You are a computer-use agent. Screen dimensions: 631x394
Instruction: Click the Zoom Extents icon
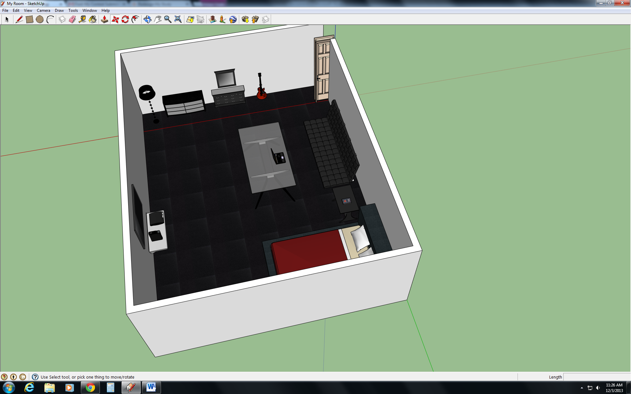[178, 19]
